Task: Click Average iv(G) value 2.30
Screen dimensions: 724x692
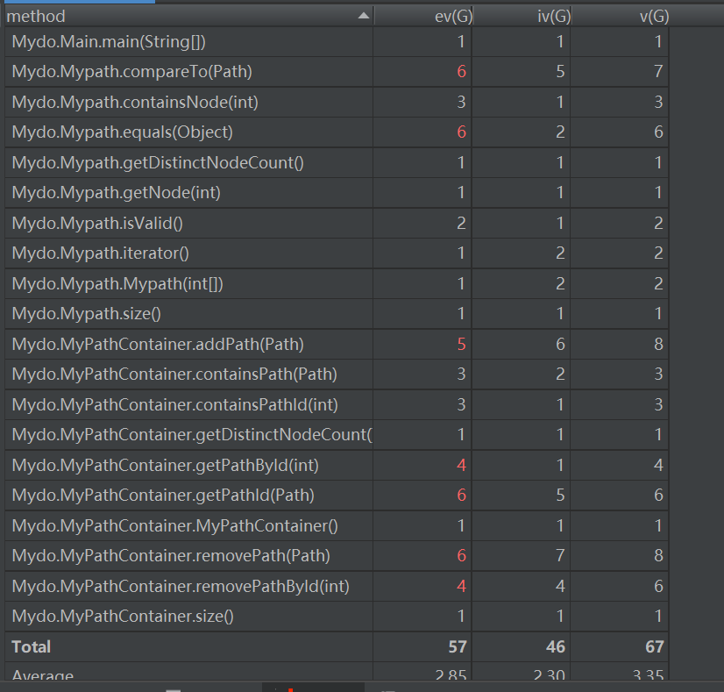Action: [550, 675]
